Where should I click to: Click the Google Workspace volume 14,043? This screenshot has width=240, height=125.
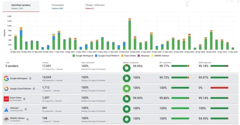click(47, 77)
